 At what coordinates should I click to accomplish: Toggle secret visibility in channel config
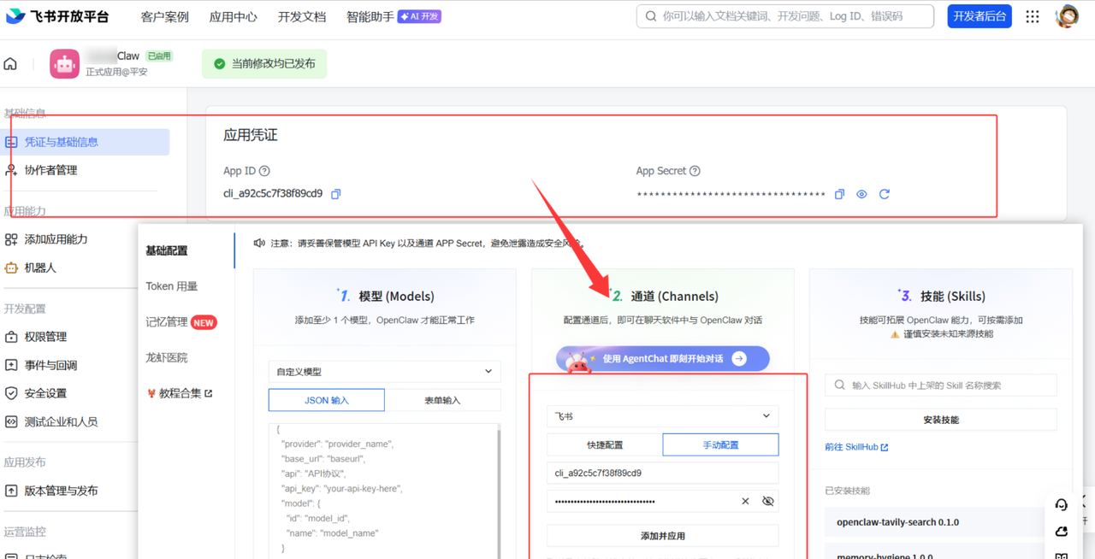[768, 502]
